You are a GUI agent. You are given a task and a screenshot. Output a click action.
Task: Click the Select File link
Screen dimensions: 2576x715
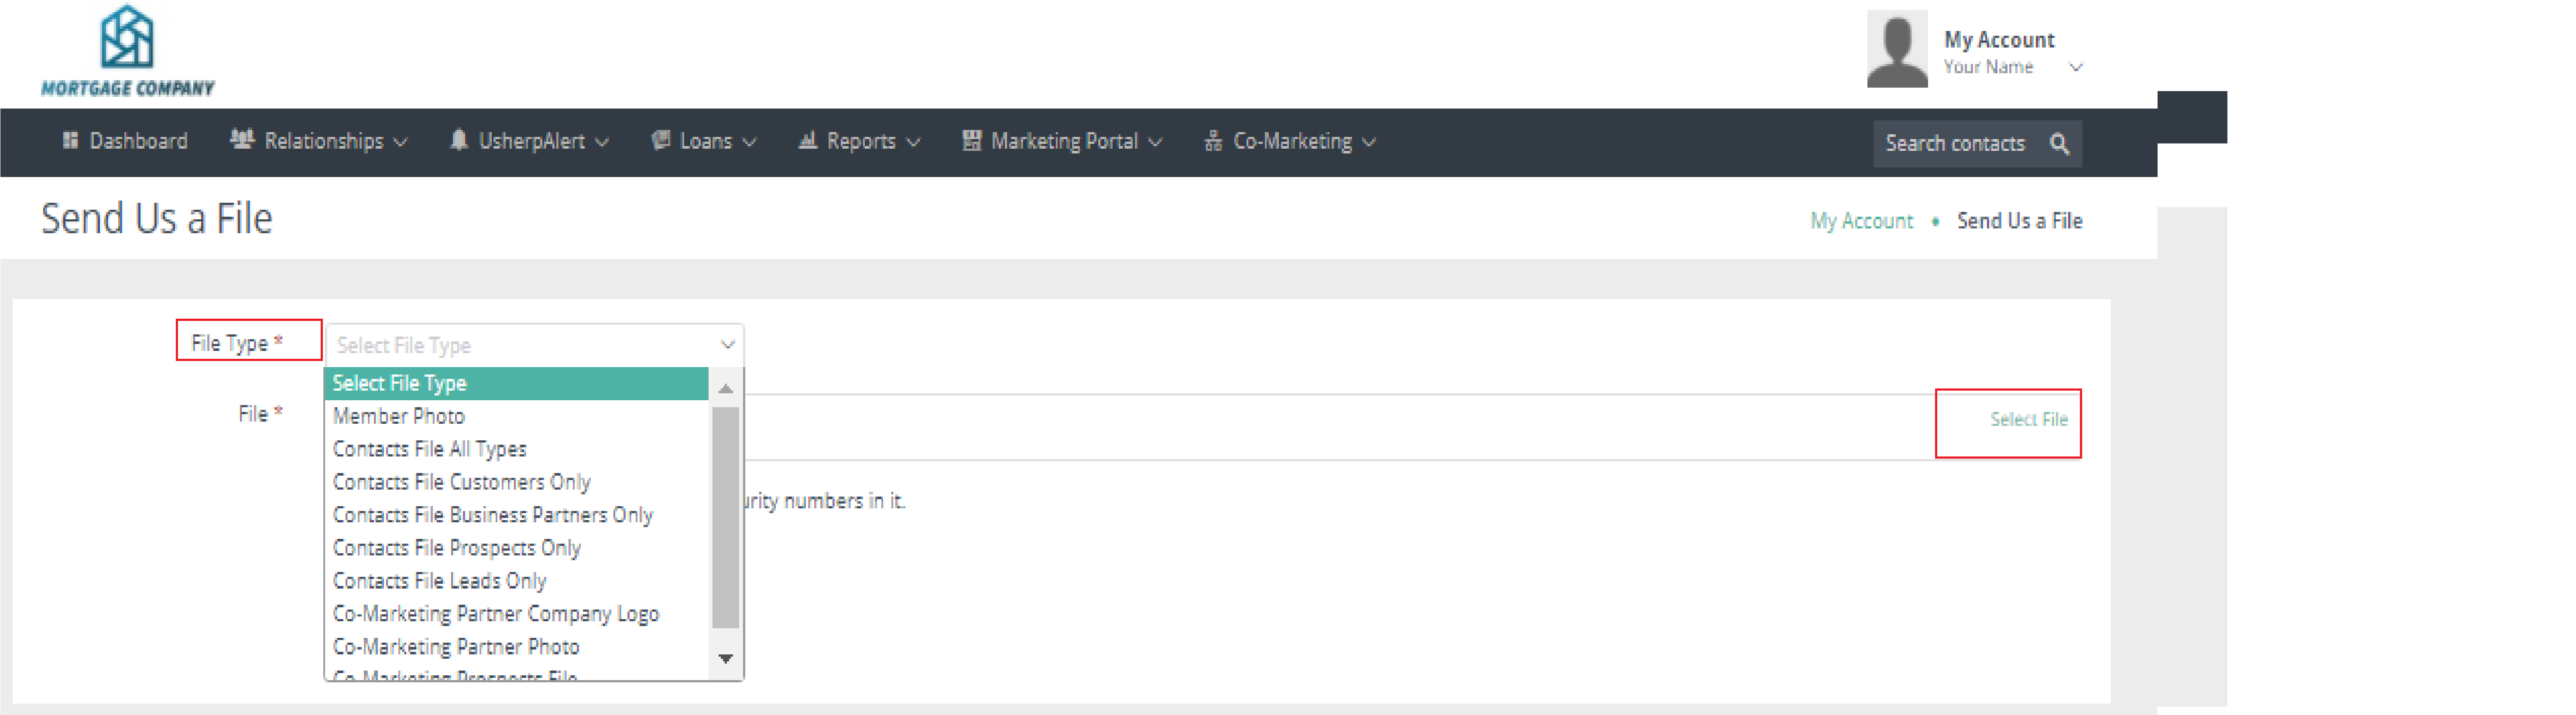pyautogui.click(x=2028, y=419)
